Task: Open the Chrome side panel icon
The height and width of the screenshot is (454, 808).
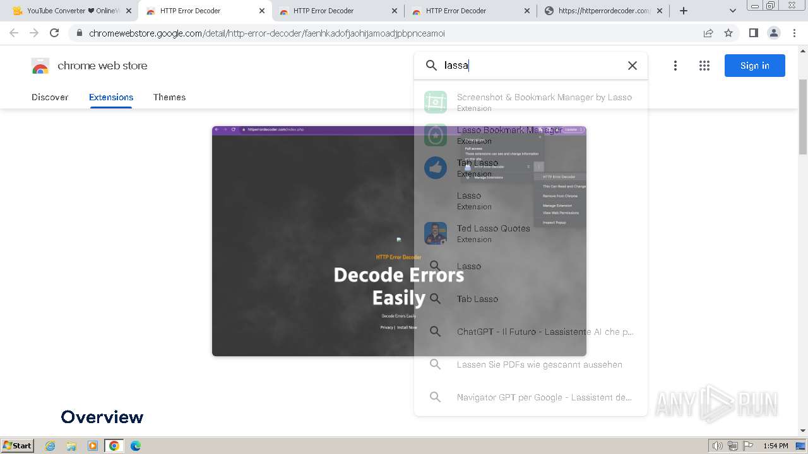Action: pyautogui.click(x=753, y=33)
